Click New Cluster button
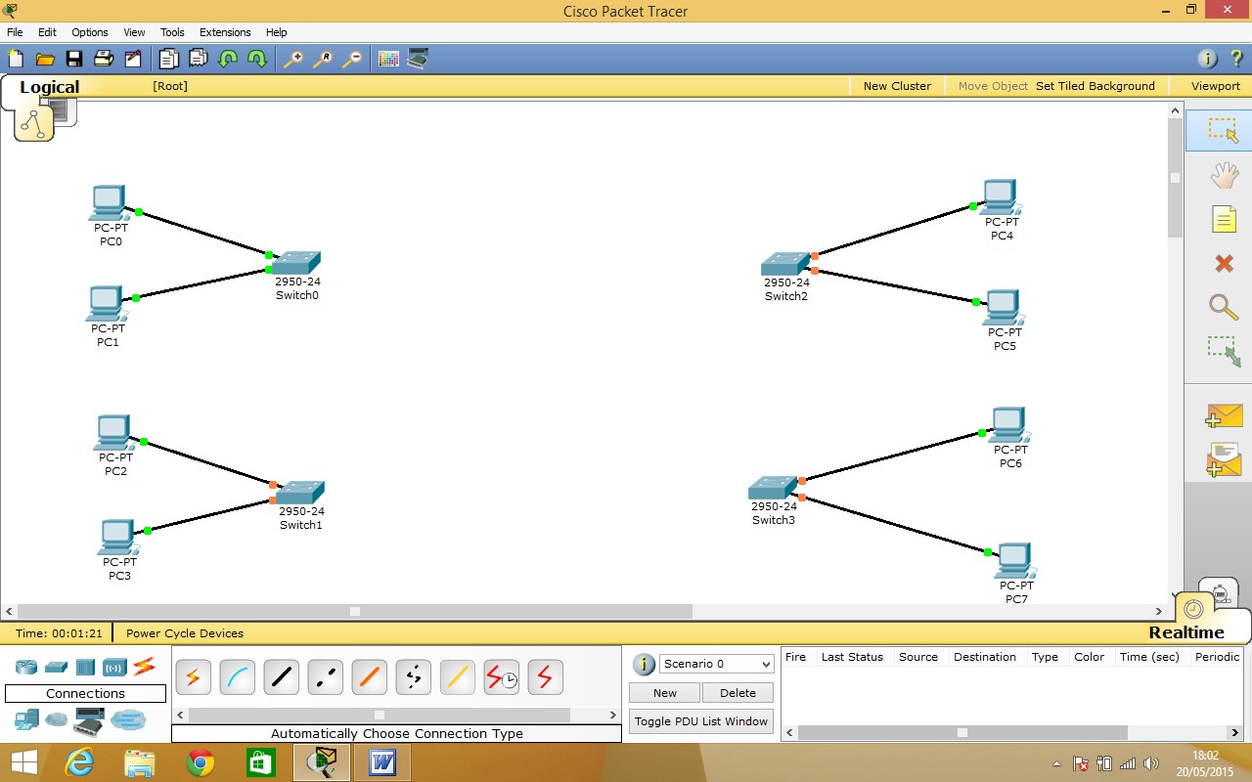 click(x=897, y=86)
